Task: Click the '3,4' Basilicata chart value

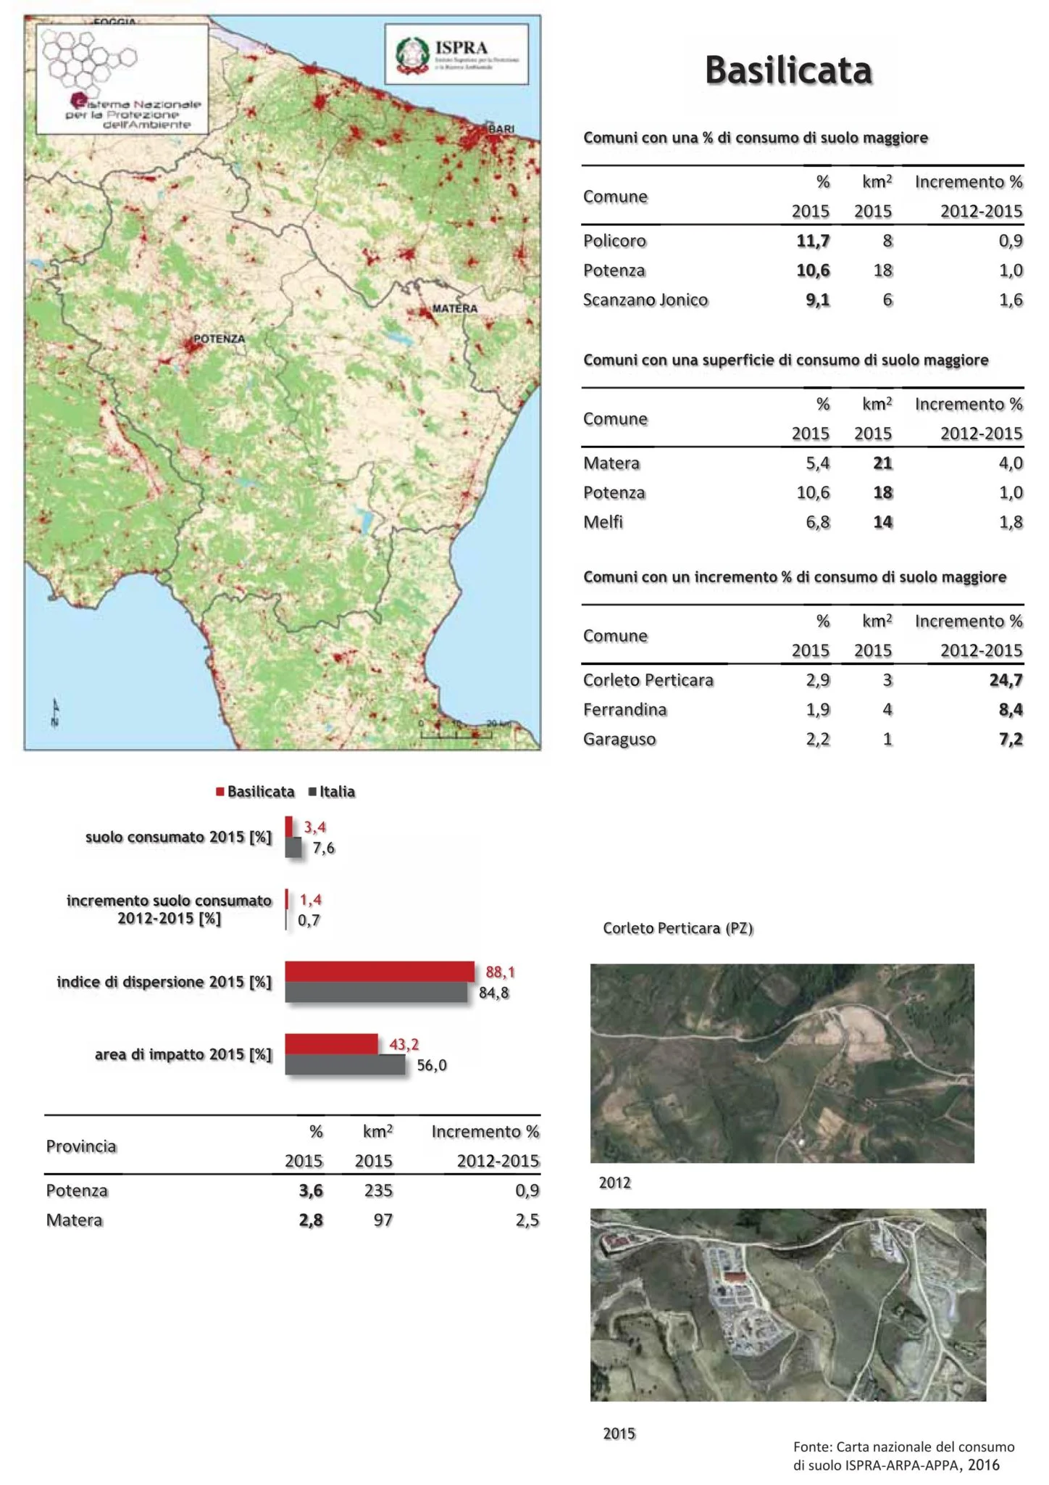Action: (x=314, y=827)
